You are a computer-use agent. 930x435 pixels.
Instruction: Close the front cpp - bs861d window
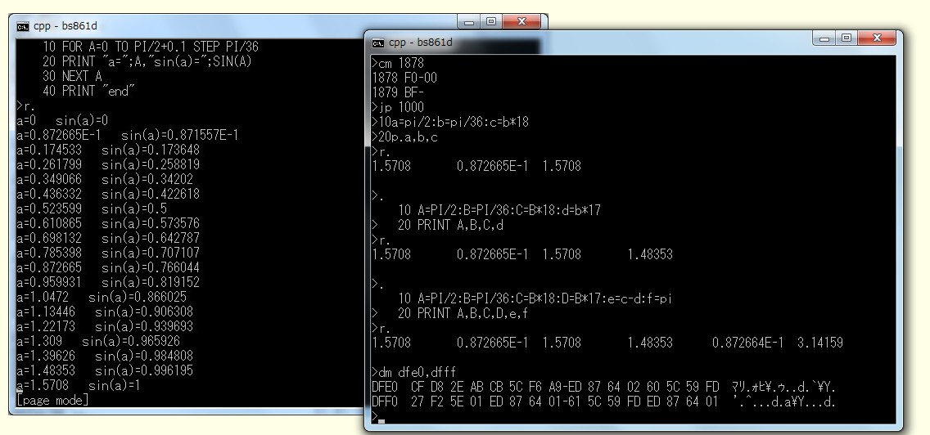tap(878, 38)
